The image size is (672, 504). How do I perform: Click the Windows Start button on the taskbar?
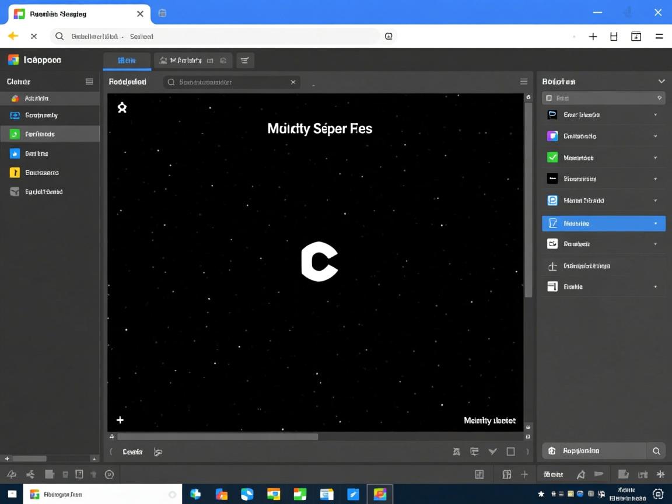pos(11,494)
